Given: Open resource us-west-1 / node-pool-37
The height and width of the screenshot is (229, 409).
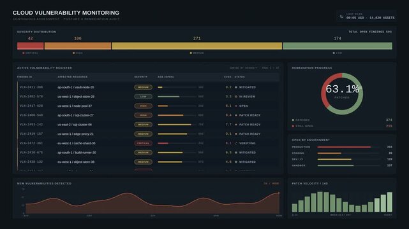Looking at the screenshot, I should coord(75,106).
